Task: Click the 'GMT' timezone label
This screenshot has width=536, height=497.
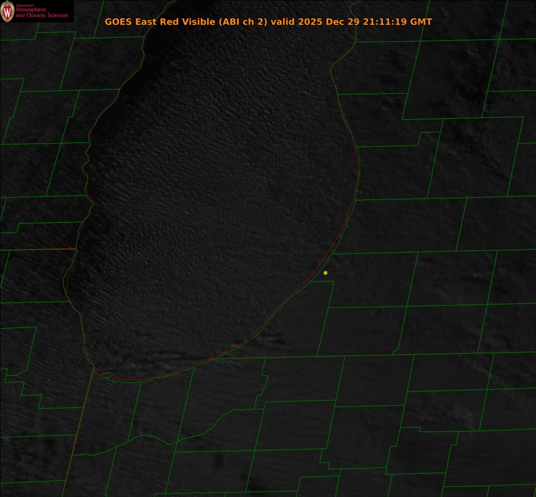Action: pos(421,22)
